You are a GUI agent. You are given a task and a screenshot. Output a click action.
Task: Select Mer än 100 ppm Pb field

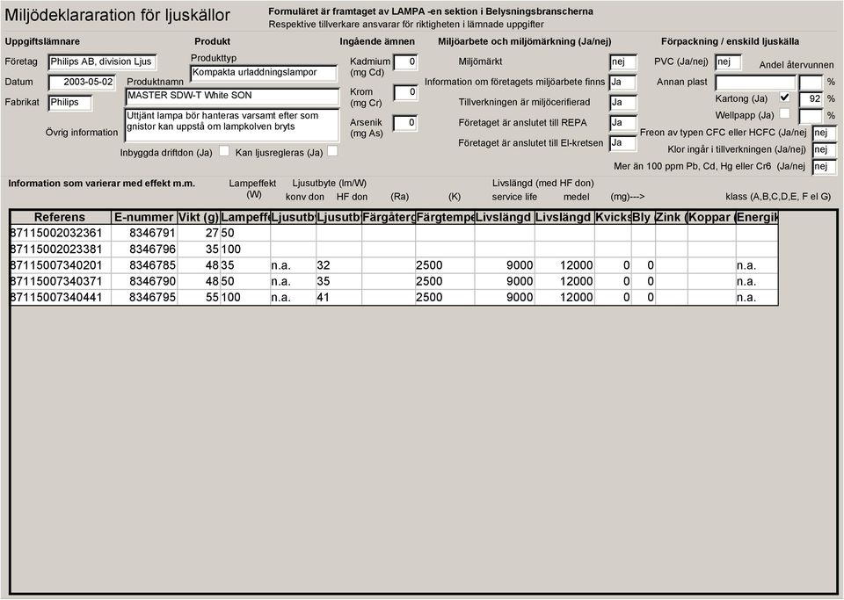(825, 167)
